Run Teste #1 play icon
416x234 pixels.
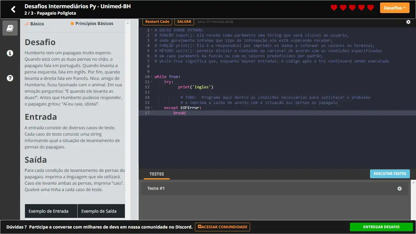tap(400, 189)
